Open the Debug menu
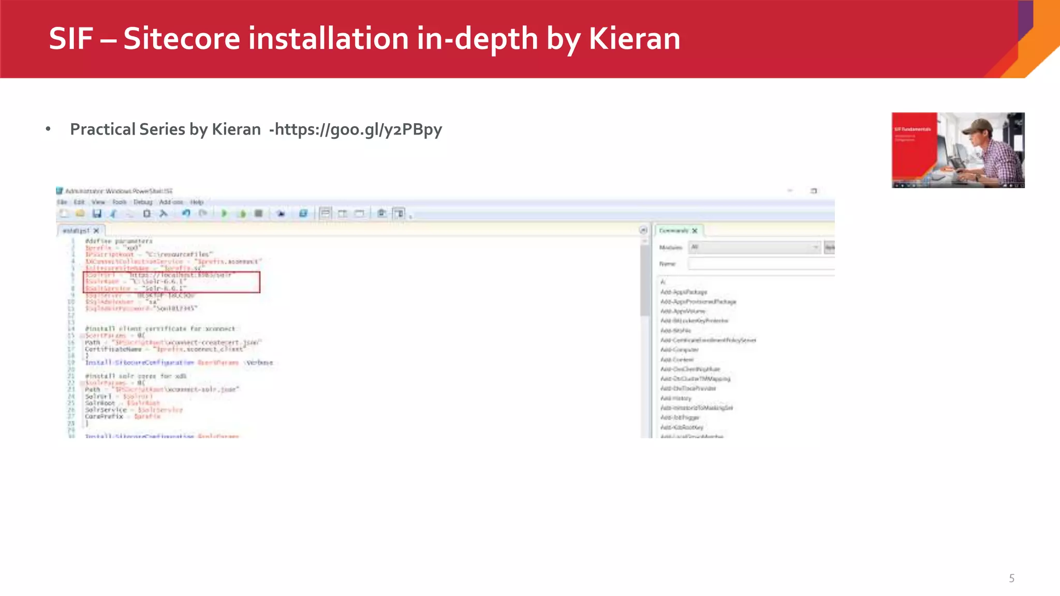Screen dimensions: 1060x596 [x=143, y=202]
